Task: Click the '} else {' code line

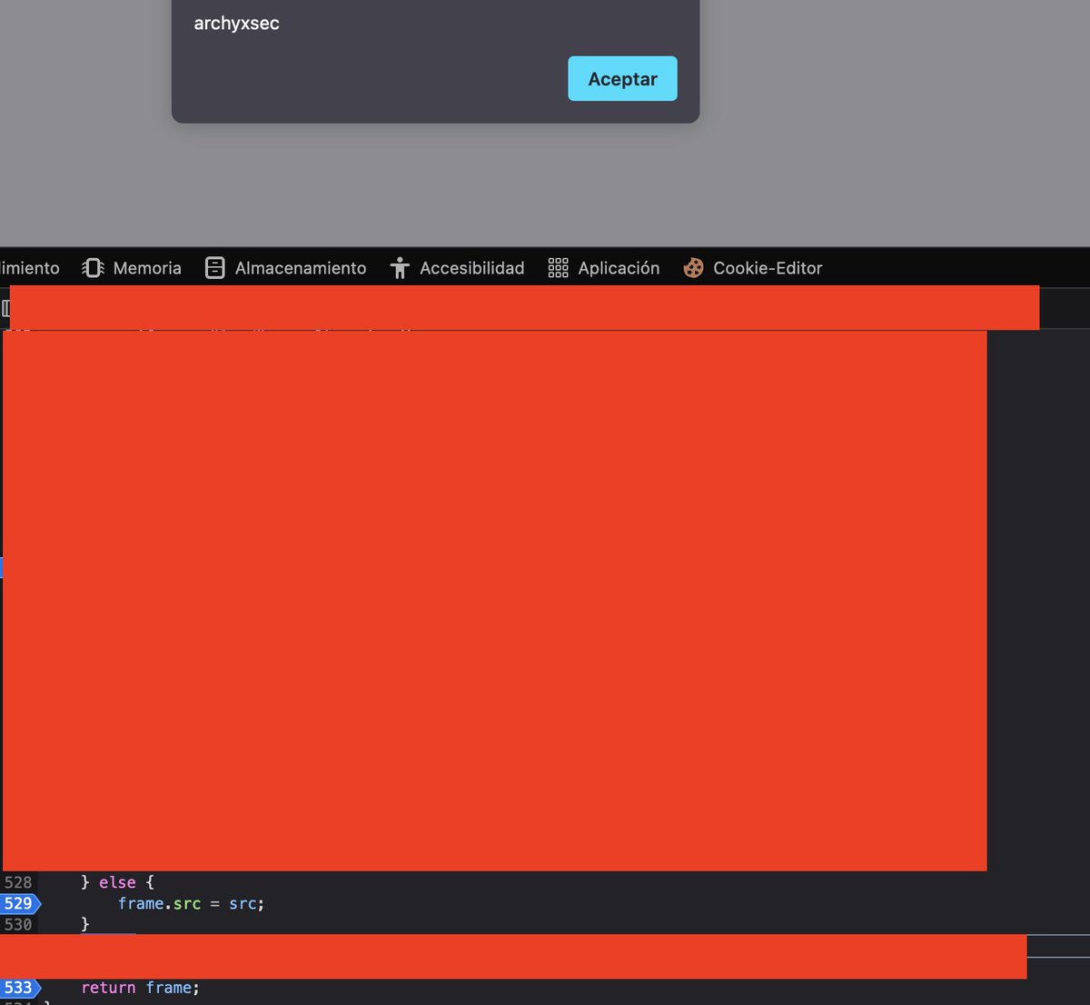Action: tap(117, 882)
